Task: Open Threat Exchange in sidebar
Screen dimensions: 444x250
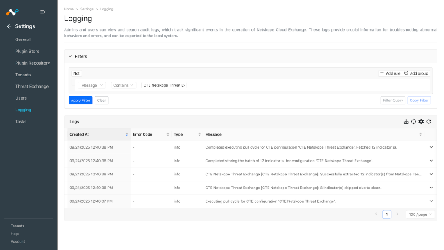Action: 32,87
